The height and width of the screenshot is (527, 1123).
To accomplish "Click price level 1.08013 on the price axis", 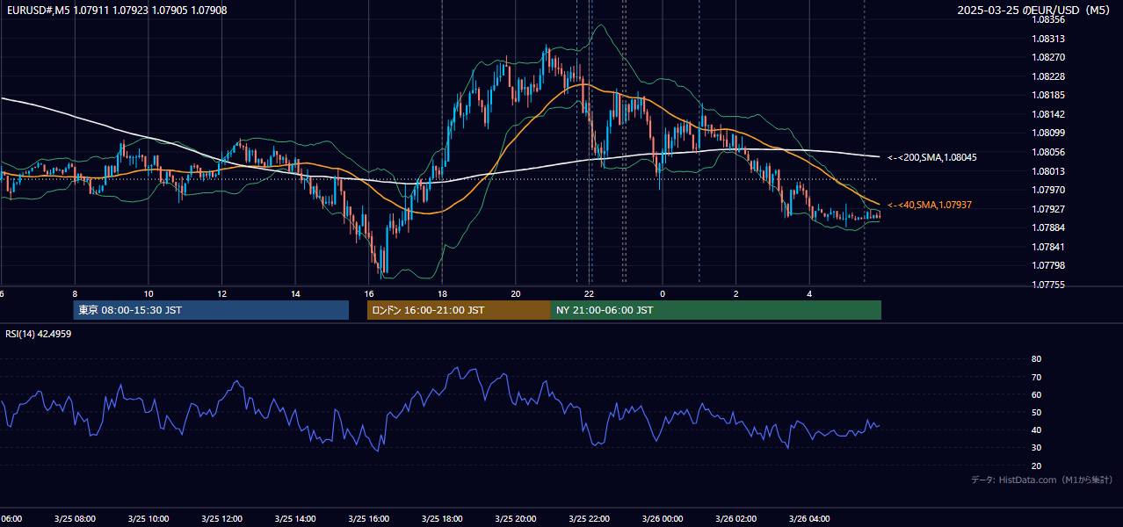I will (1049, 171).
